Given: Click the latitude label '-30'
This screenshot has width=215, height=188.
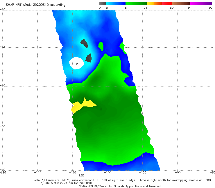Looking at the screenshot, I should (3, 85).
